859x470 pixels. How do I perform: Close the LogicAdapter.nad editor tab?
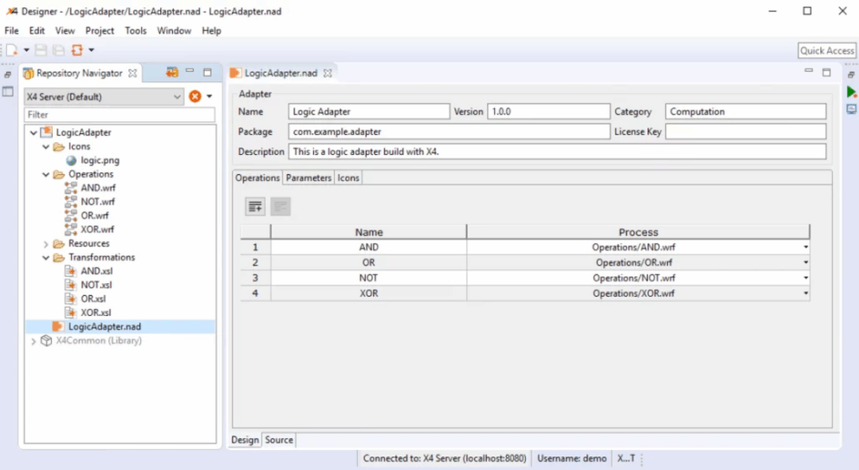point(328,74)
